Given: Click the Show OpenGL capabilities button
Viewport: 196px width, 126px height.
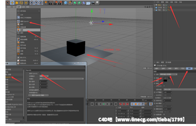Looking at the screenshot, I should pos(39,95).
